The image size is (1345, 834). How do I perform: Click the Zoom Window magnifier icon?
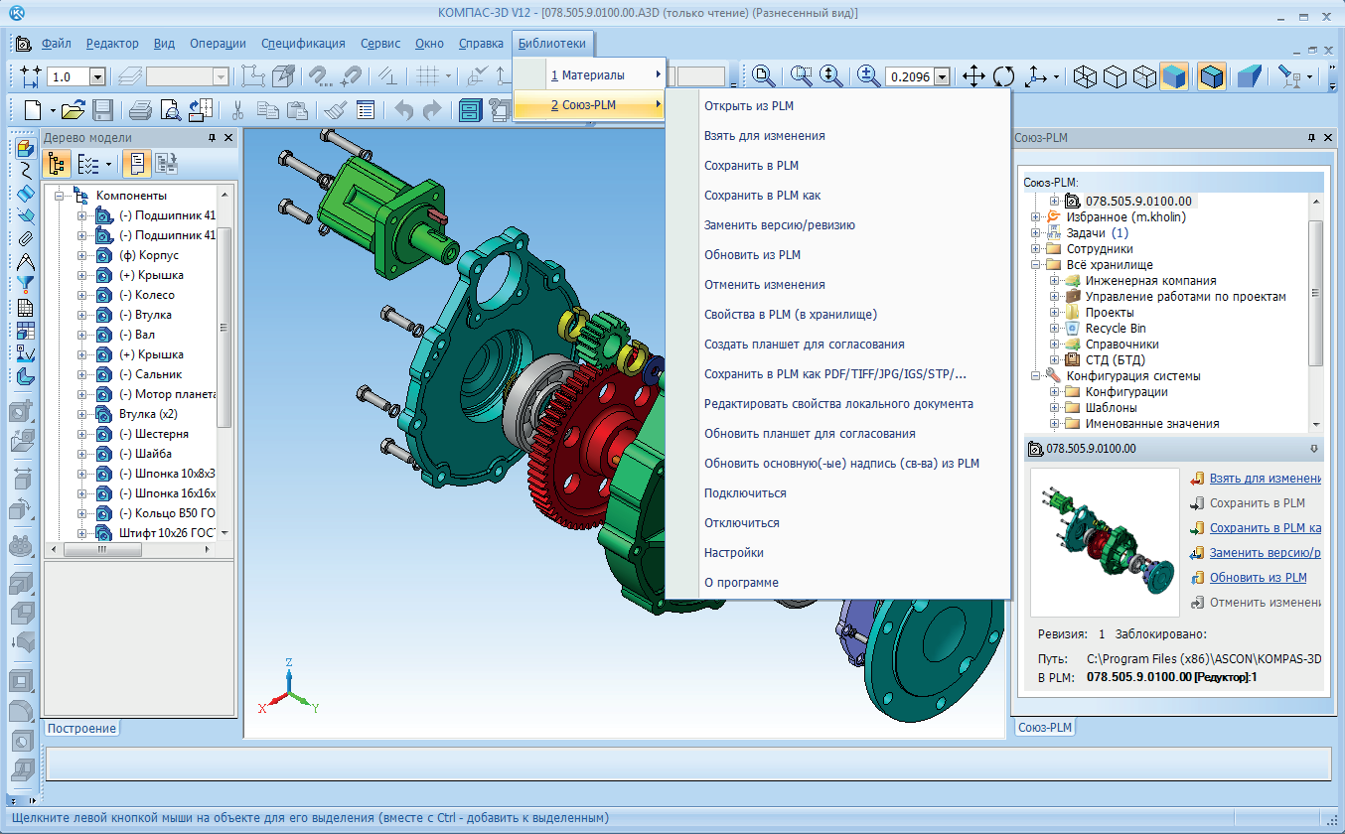[801, 76]
